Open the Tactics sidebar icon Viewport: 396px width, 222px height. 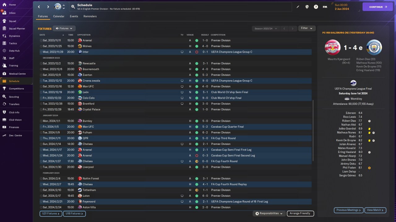4,43
